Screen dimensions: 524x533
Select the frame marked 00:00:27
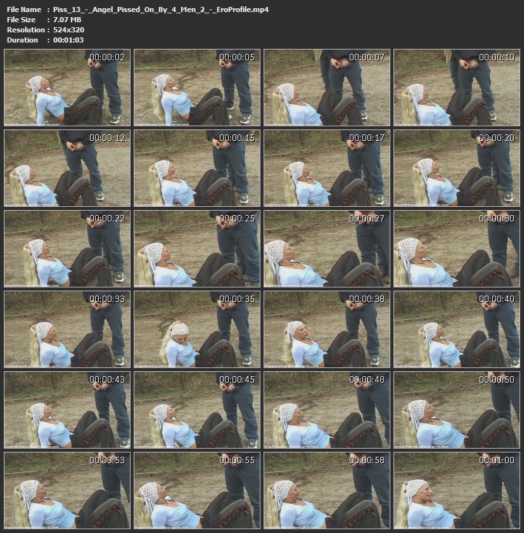point(327,249)
